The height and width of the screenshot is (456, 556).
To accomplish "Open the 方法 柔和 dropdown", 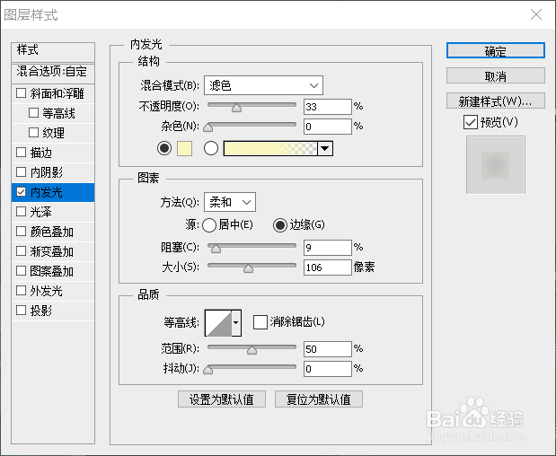I will (230, 202).
